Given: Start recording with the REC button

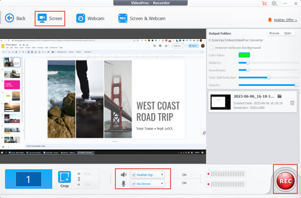Looking at the screenshot, I should [285, 181].
